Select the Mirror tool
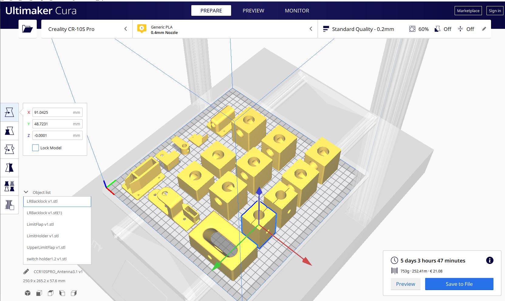The height and width of the screenshot is (301, 505). (9, 168)
